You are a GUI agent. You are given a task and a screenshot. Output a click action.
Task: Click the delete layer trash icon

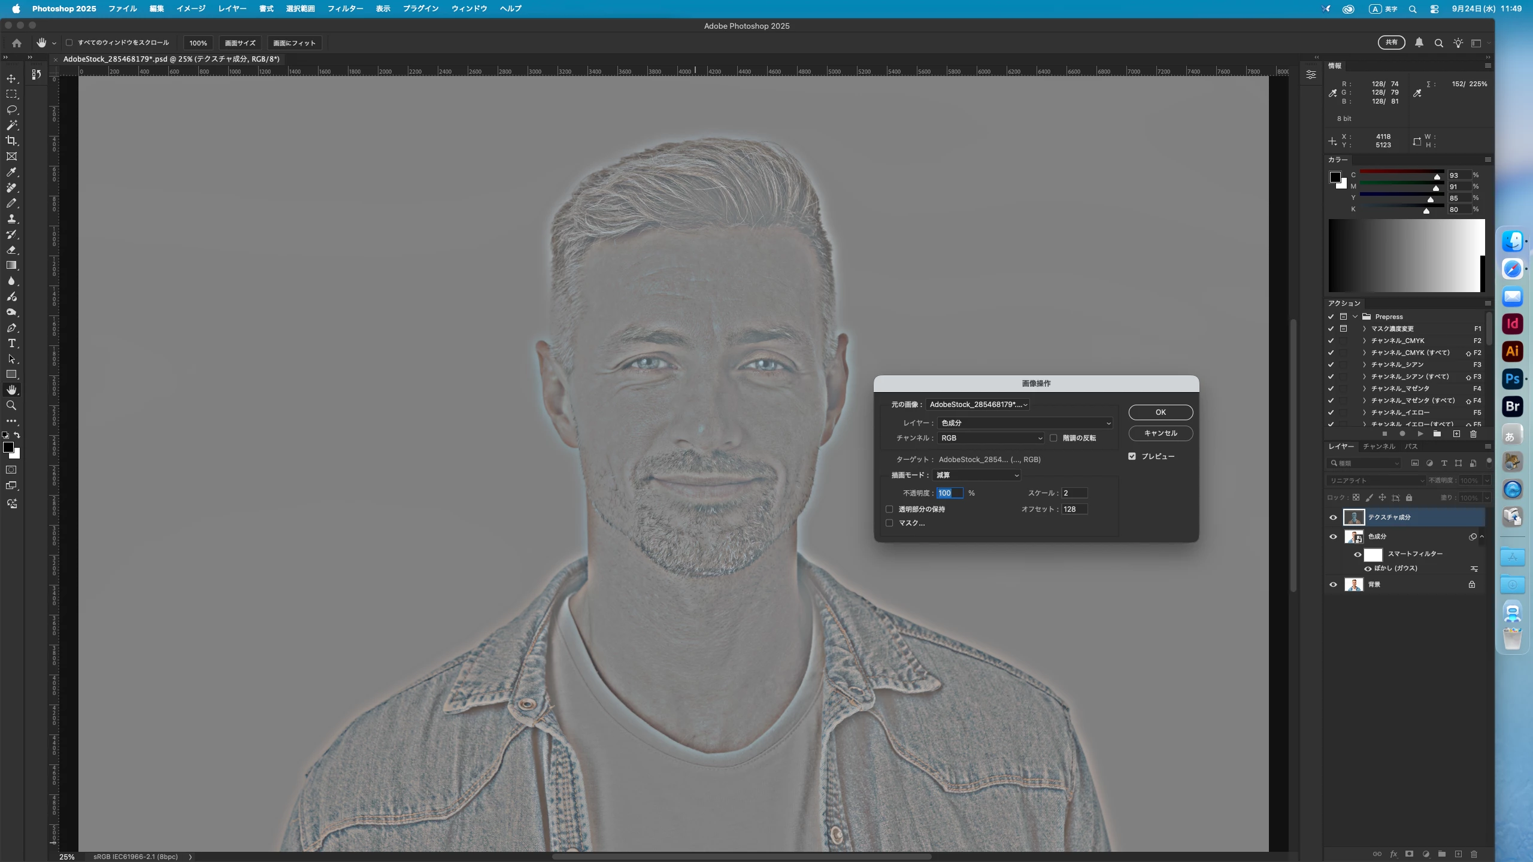[x=1474, y=854]
